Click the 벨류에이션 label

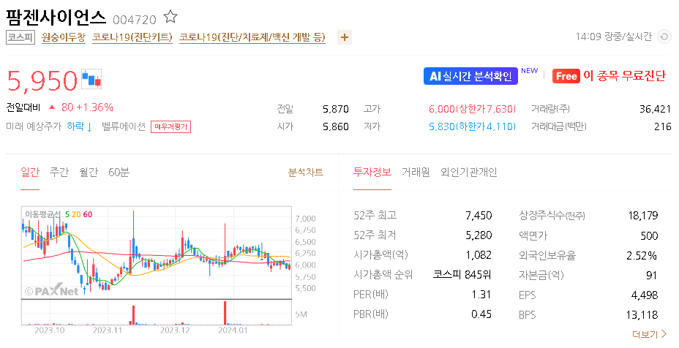pyautogui.click(x=124, y=126)
